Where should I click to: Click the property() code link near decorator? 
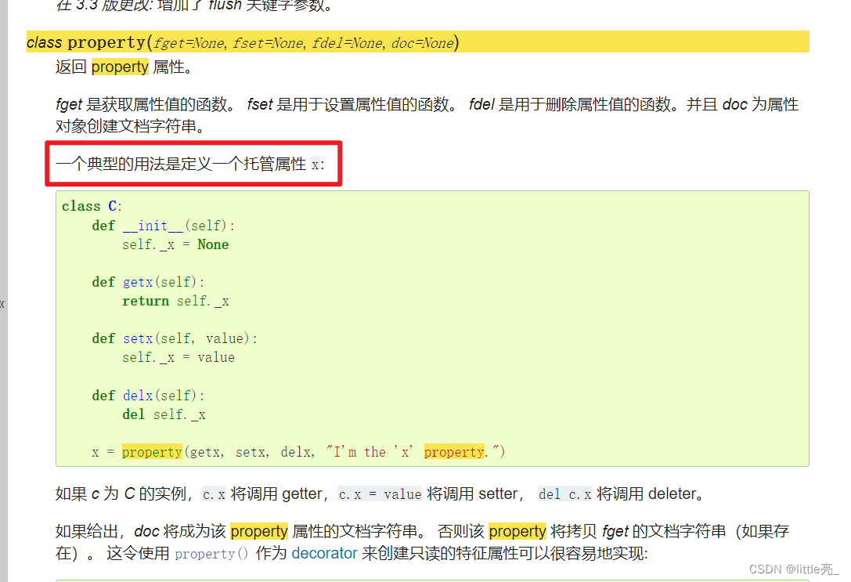point(211,553)
